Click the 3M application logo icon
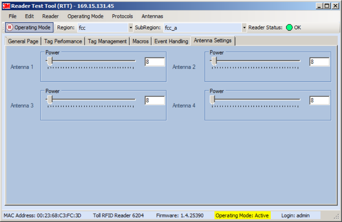This screenshot has width=342, height=222. (6, 6)
